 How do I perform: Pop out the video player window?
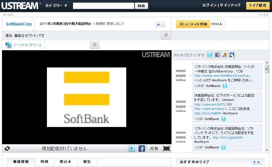point(166,35)
